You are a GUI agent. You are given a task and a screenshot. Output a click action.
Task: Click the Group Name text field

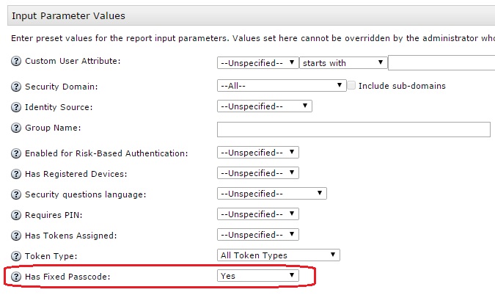click(353, 129)
